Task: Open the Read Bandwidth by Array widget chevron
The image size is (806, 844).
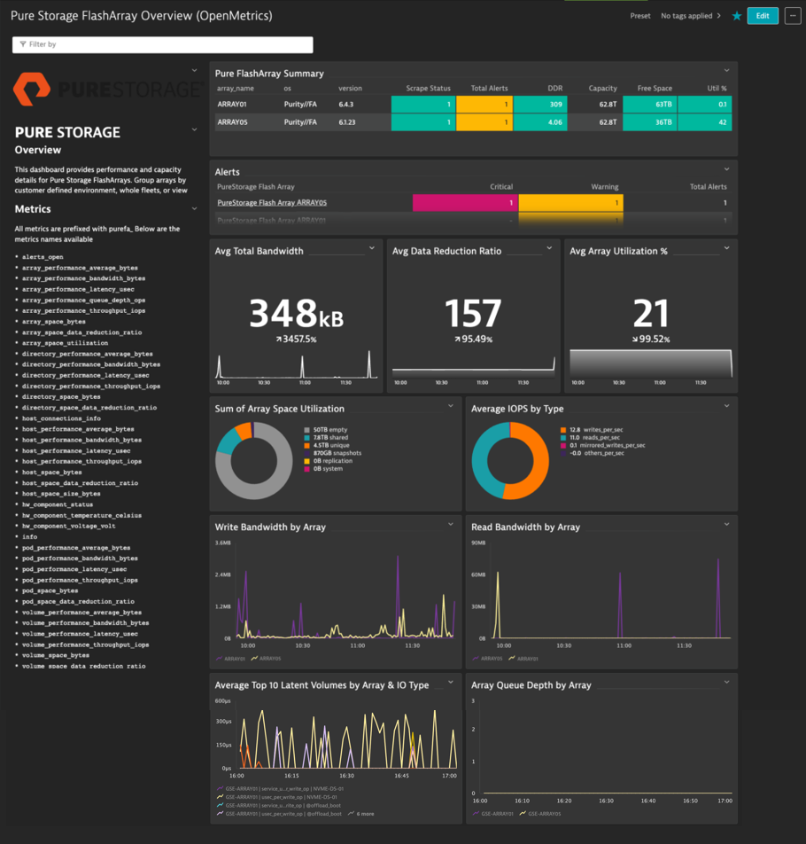Action: [x=726, y=524]
